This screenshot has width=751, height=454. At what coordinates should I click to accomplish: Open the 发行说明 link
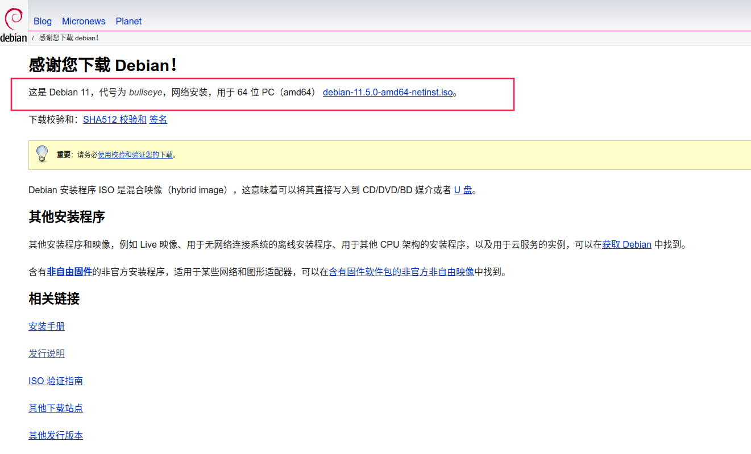click(x=47, y=353)
